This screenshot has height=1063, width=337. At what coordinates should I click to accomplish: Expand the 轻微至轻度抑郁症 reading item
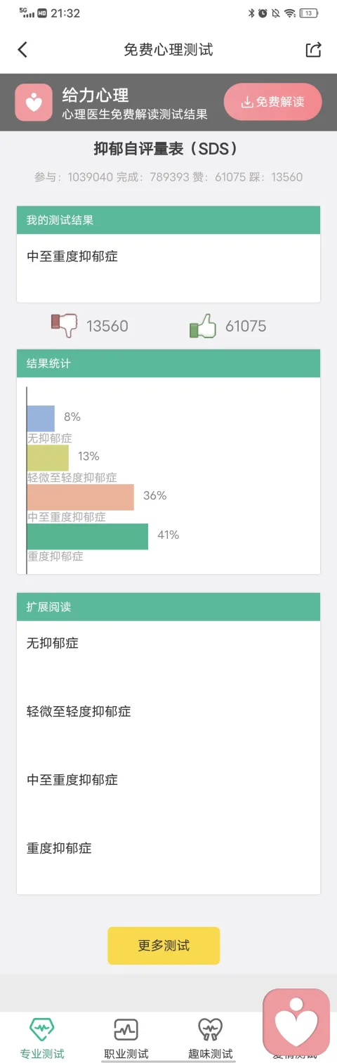168,711
